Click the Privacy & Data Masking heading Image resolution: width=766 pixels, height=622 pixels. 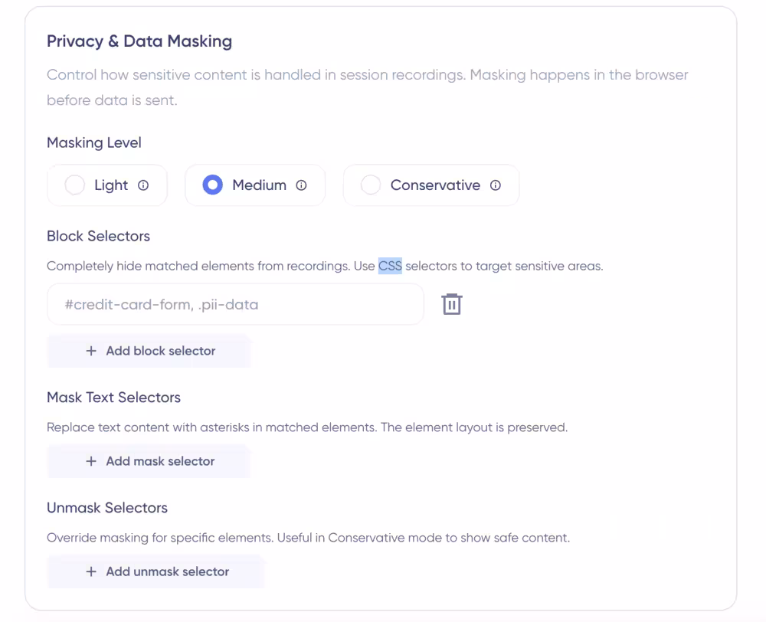139,41
